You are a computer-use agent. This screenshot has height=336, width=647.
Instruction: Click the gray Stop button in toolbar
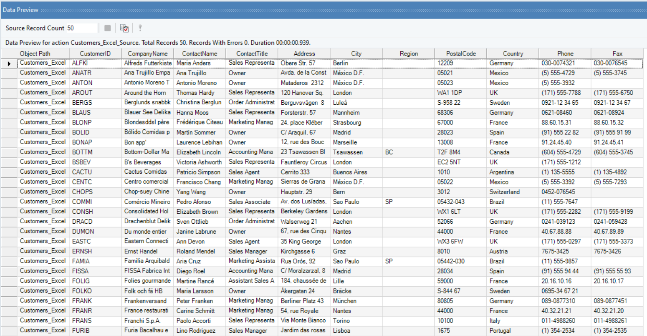108,28
